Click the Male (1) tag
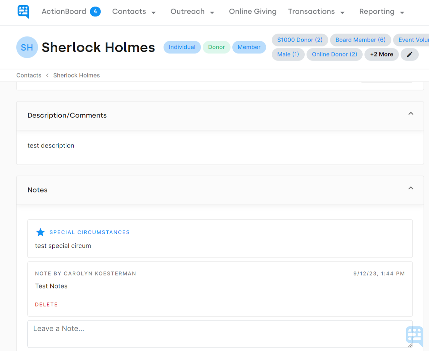 click(288, 54)
